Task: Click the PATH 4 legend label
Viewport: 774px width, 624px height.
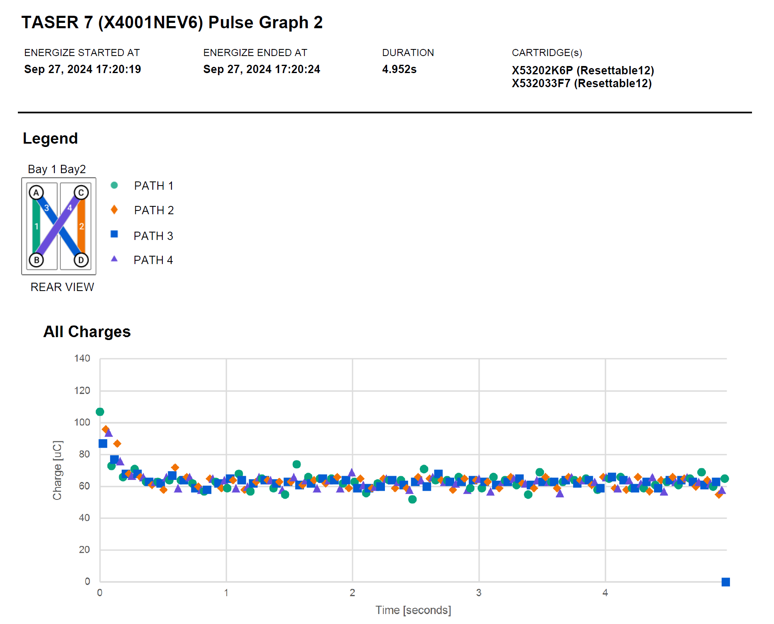Action: 153,260
